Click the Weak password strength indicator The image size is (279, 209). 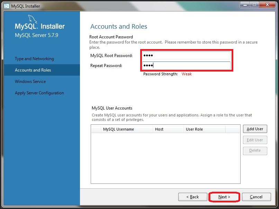(187, 74)
